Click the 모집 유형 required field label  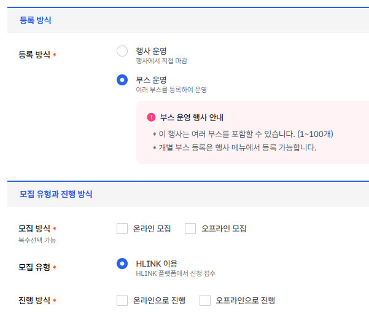coord(34,267)
